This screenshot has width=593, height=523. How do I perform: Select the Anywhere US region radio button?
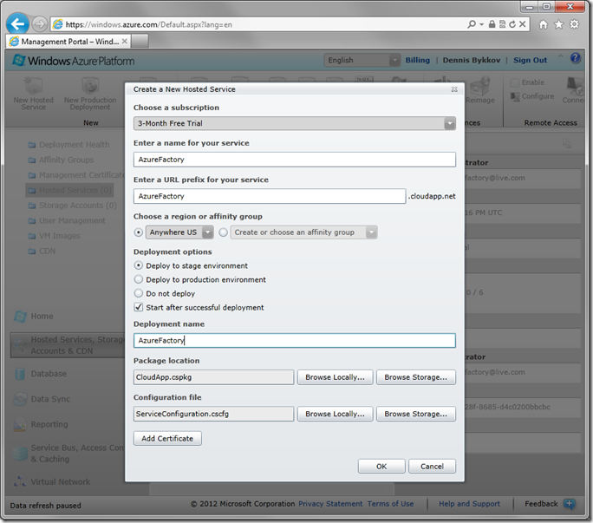139,232
